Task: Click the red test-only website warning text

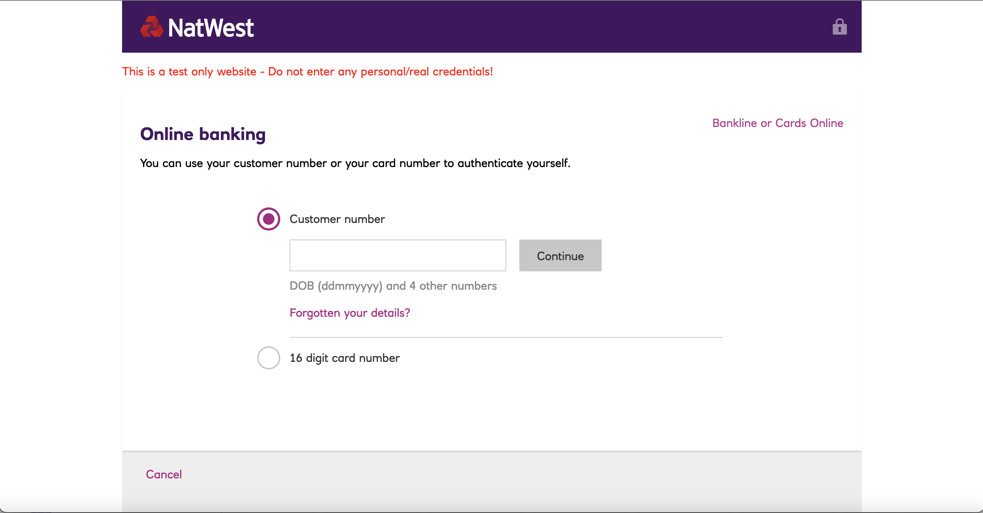Action: [x=307, y=72]
